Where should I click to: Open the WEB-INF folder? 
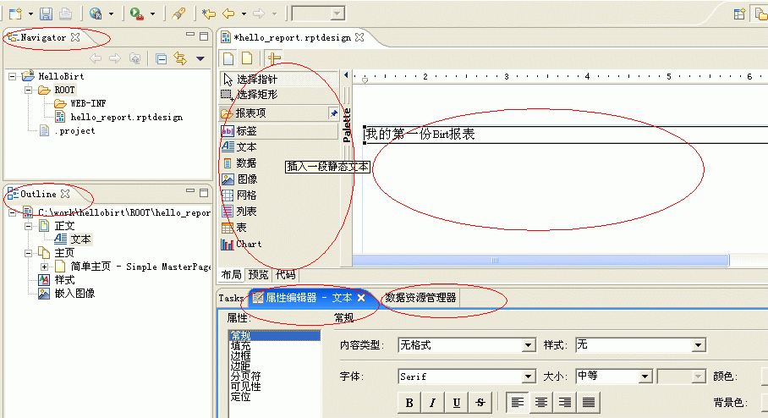(80, 103)
